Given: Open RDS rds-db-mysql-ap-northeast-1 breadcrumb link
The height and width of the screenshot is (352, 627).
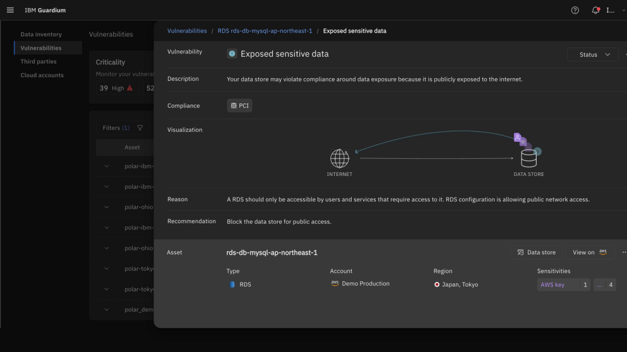Looking at the screenshot, I should [265, 31].
